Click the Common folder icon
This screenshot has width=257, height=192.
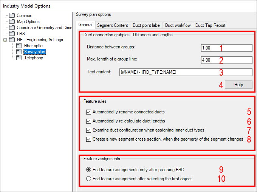(x=12, y=15)
